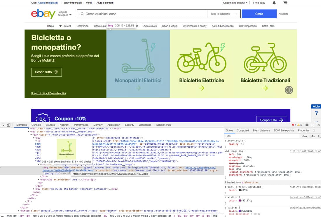This screenshot has width=321, height=217.
Task: Follow the Scopri di più sul Bonus Mobilità link
Action: 48,93
